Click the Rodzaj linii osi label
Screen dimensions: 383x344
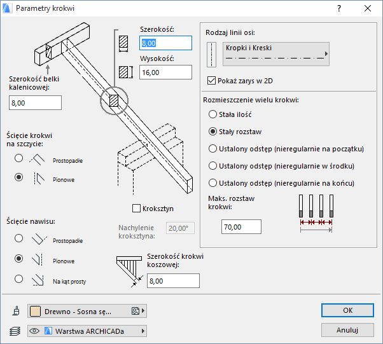point(230,32)
